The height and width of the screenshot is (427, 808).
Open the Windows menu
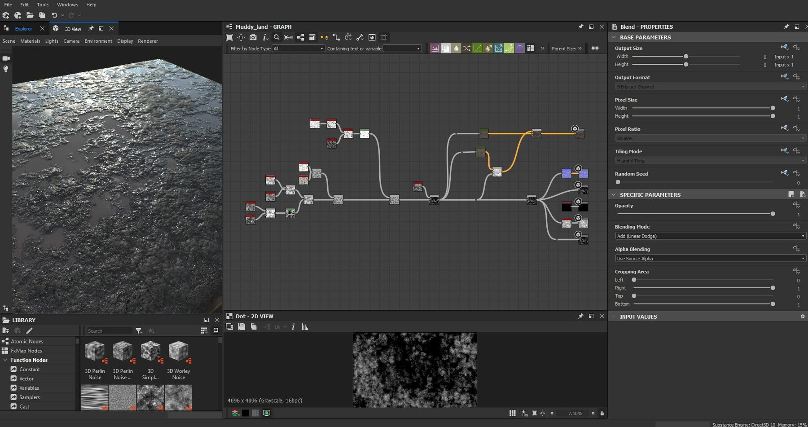[67, 4]
